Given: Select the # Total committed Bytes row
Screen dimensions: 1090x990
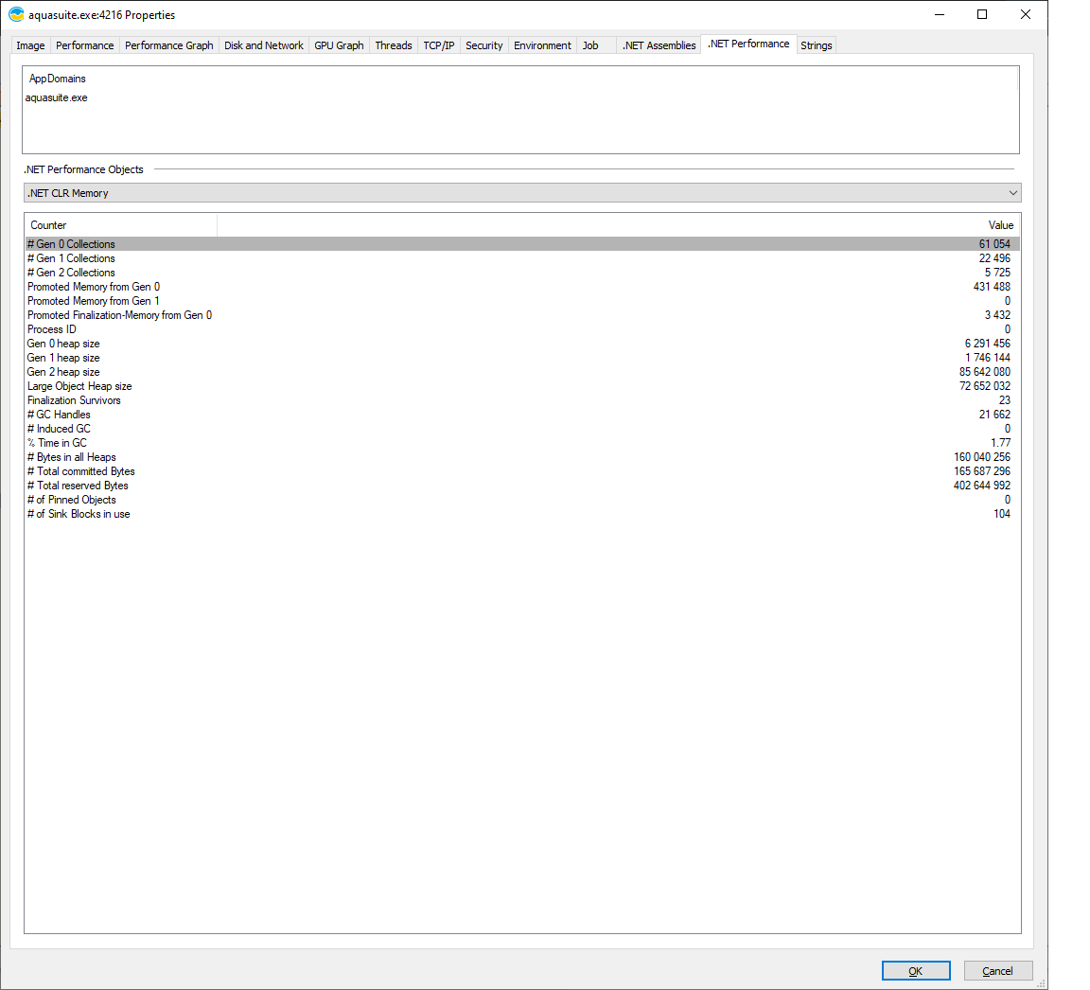Looking at the screenshot, I should point(522,471).
